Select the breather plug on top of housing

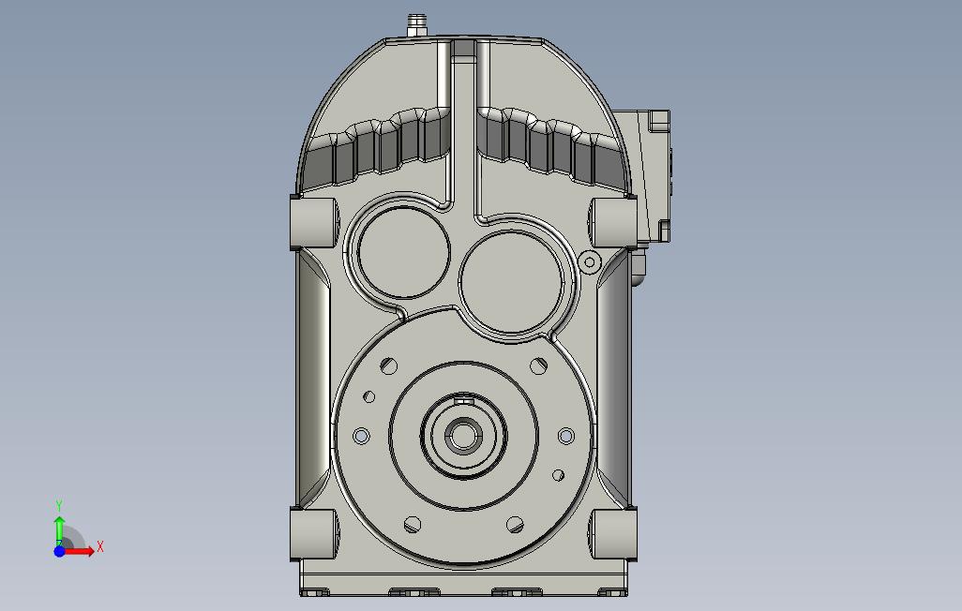[x=418, y=25]
